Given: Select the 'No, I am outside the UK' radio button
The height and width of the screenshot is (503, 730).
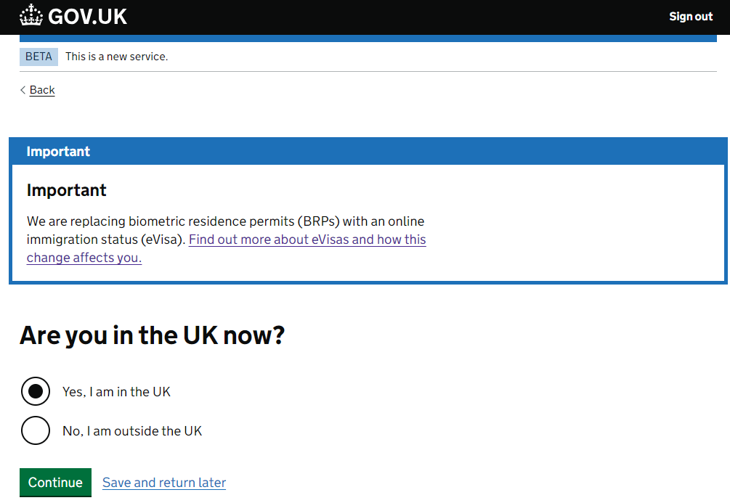Looking at the screenshot, I should point(36,430).
